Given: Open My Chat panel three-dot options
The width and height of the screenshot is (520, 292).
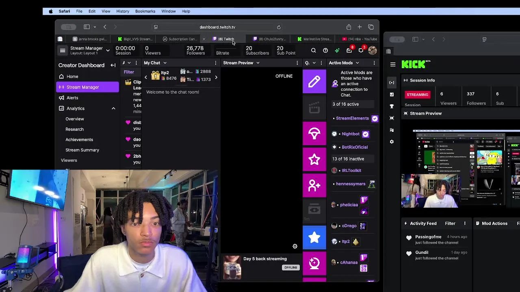Looking at the screenshot, I should (x=216, y=63).
